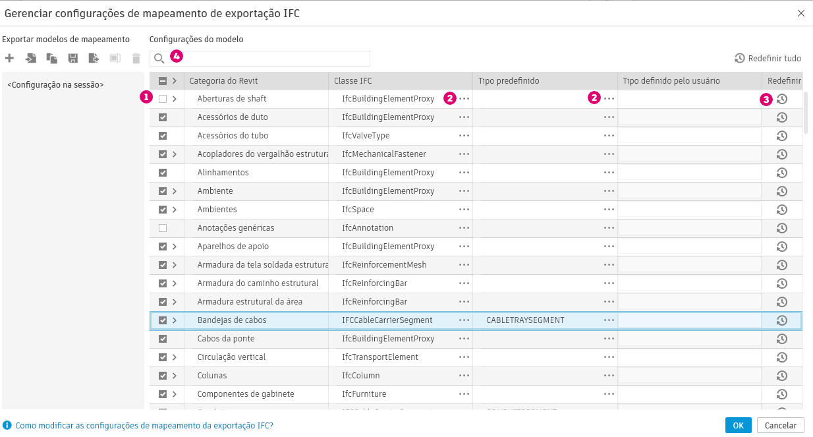Click the save mapping template icon

(x=73, y=59)
